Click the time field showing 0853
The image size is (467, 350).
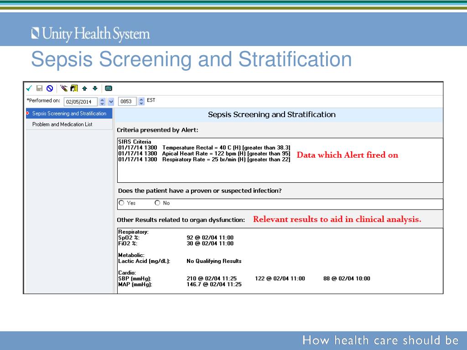(x=127, y=102)
